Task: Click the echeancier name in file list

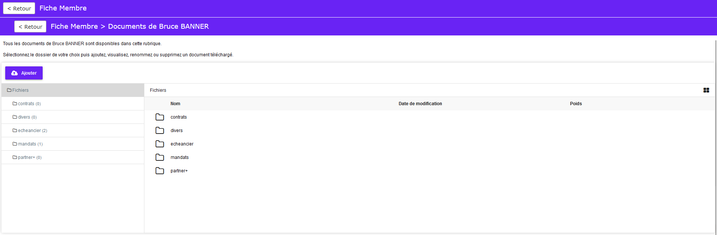Action: [x=182, y=144]
